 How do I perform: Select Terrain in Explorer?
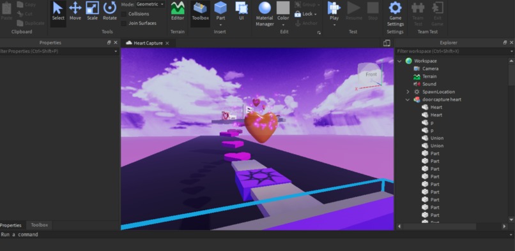429,76
